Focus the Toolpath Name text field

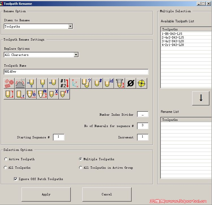point(76,72)
